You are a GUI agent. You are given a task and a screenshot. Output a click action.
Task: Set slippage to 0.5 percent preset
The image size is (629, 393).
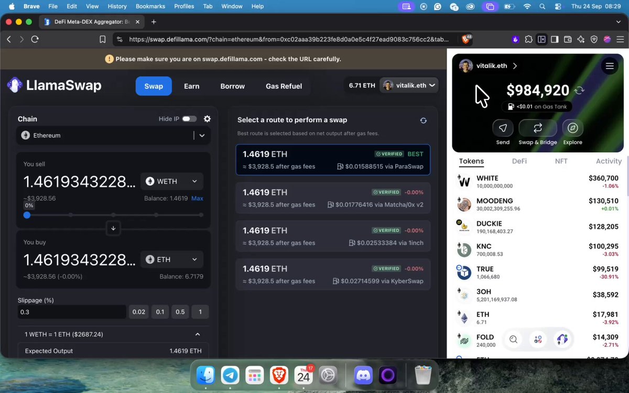click(180, 312)
